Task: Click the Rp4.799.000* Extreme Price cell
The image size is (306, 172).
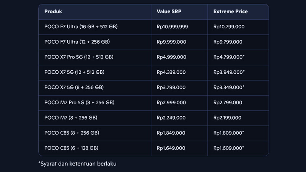Action: [229, 57]
